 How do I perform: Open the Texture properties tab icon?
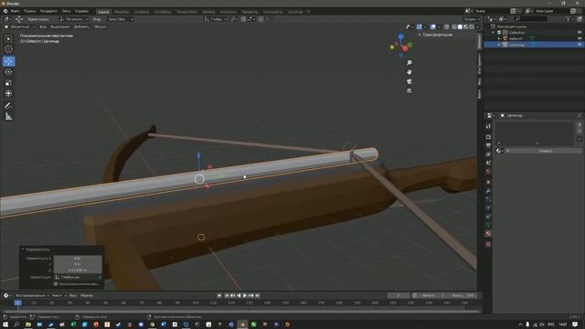tap(488, 244)
